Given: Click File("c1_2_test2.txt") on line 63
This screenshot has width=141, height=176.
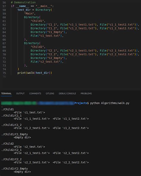Looking at the screenshot, I should (x=118, y=29).
